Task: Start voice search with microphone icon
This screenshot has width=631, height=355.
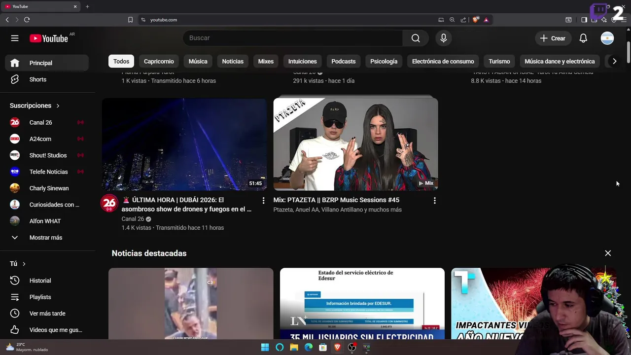Action: (444, 38)
